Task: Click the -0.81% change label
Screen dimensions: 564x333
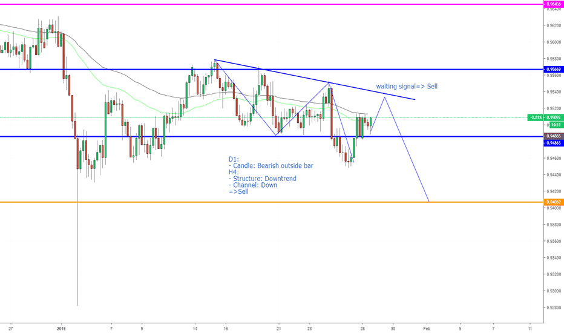Action: coord(536,117)
